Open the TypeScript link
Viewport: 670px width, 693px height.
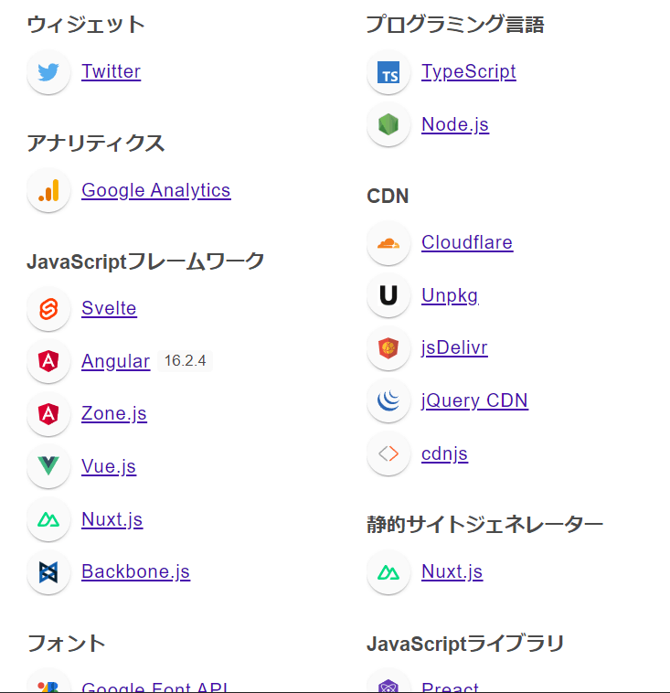(469, 71)
